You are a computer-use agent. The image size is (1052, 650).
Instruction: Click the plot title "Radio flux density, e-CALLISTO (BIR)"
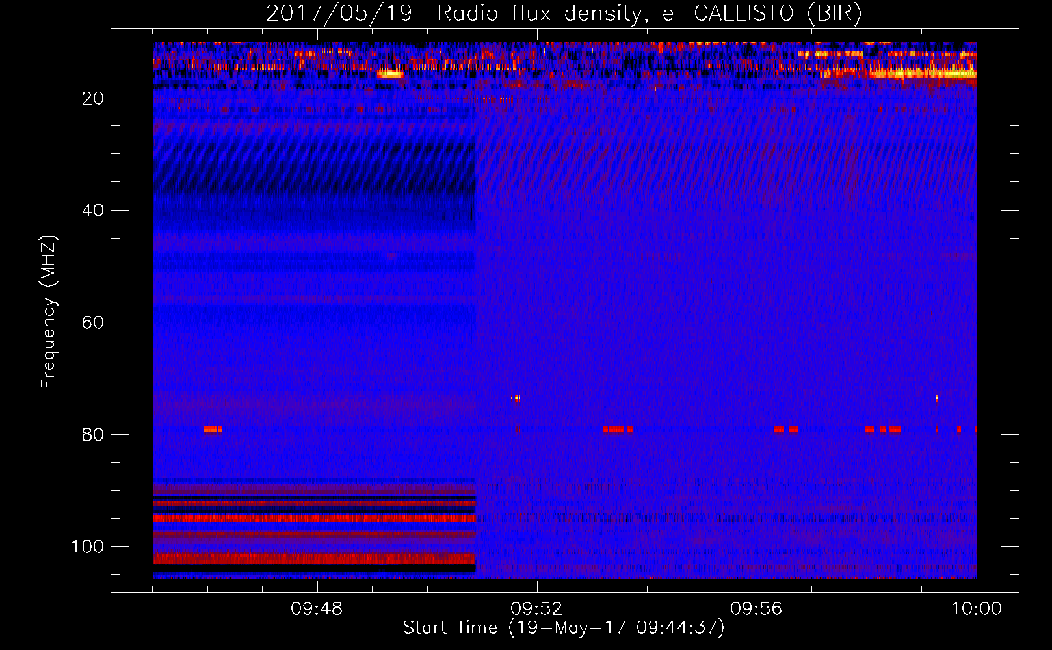click(649, 14)
